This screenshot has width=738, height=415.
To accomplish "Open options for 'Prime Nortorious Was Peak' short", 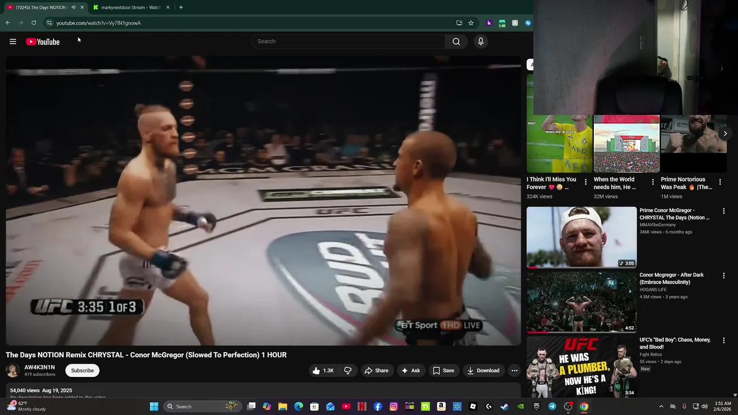I will 720,182.
